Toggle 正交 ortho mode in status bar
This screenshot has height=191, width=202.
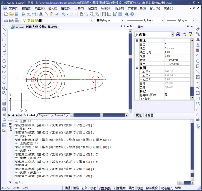point(84,188)
